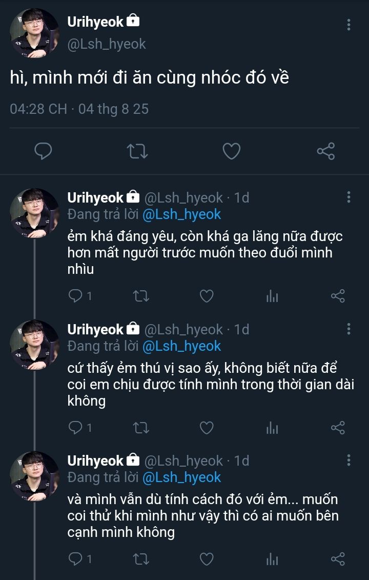Open options menu for 'cứ thấy ẻm thú vị' reply
The width and height of the screenshot is (369, 580).
(x=348, y=329)
